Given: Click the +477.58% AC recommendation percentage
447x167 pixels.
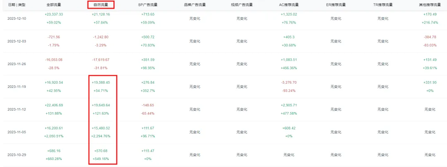Looking at the screenshot, I should [x=289, y=113].
